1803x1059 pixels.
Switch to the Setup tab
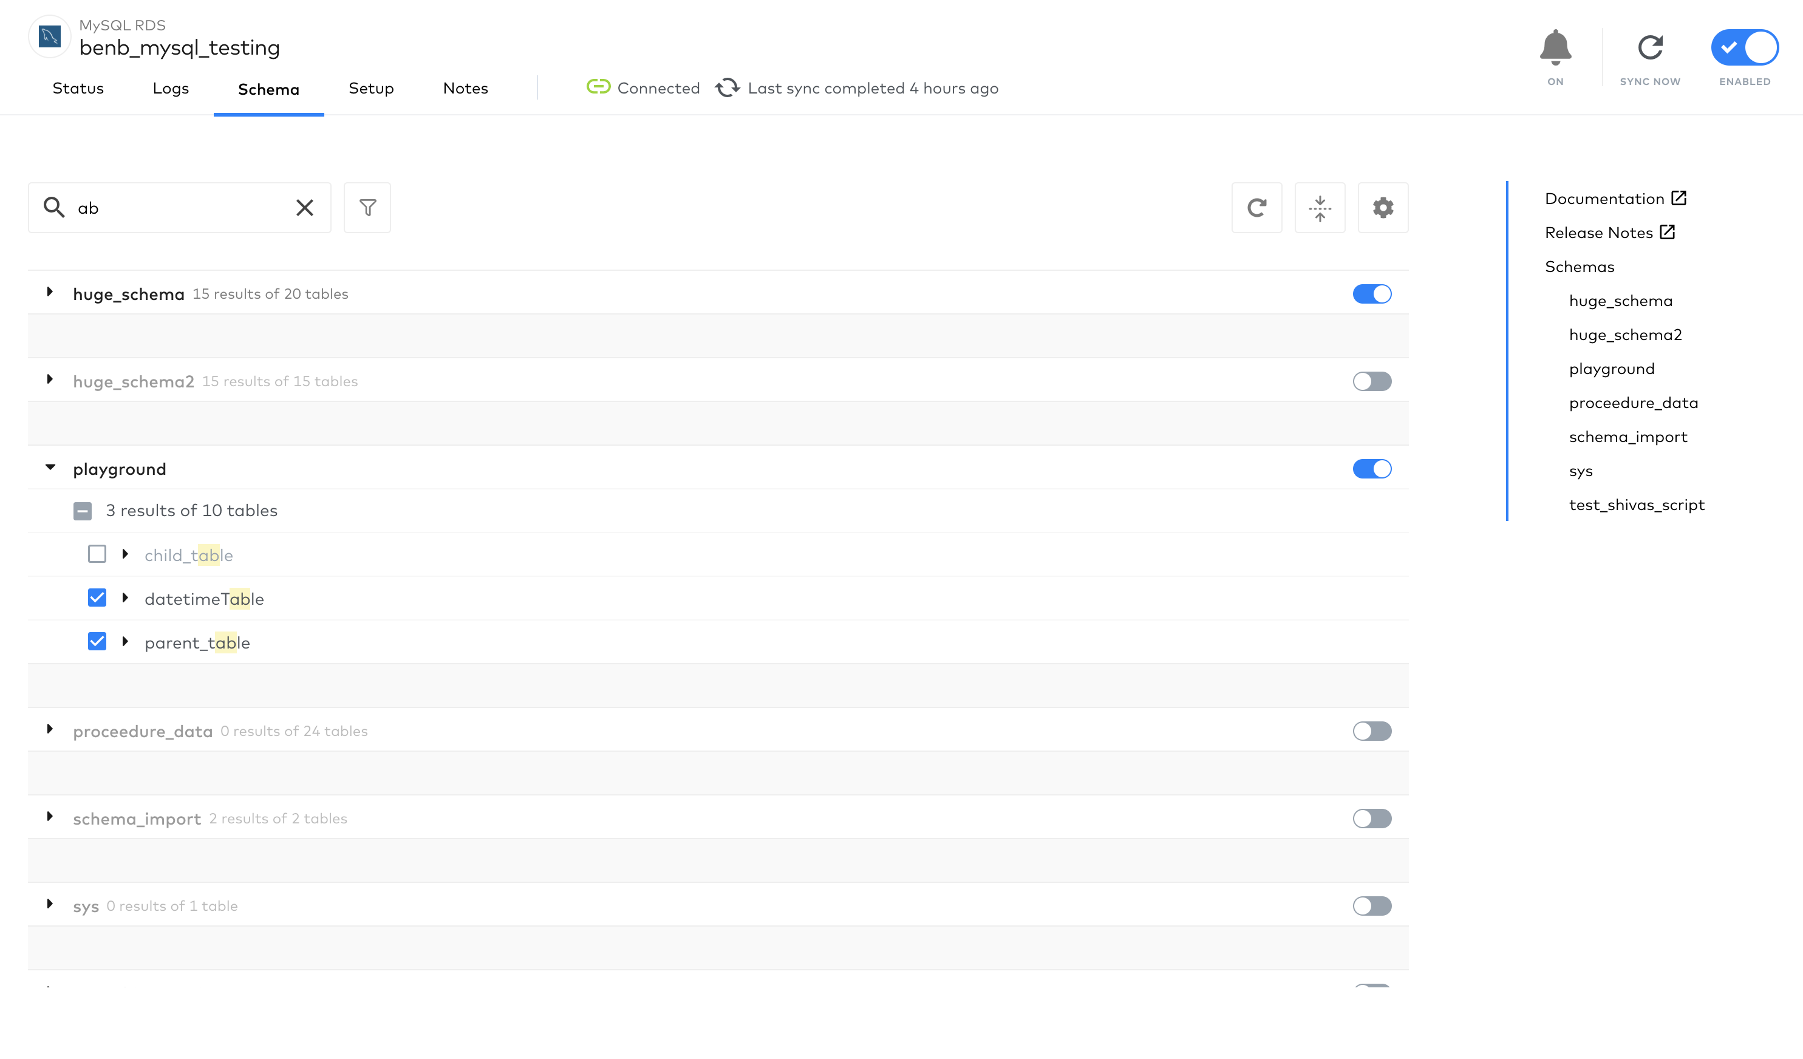tap(370, 87)
